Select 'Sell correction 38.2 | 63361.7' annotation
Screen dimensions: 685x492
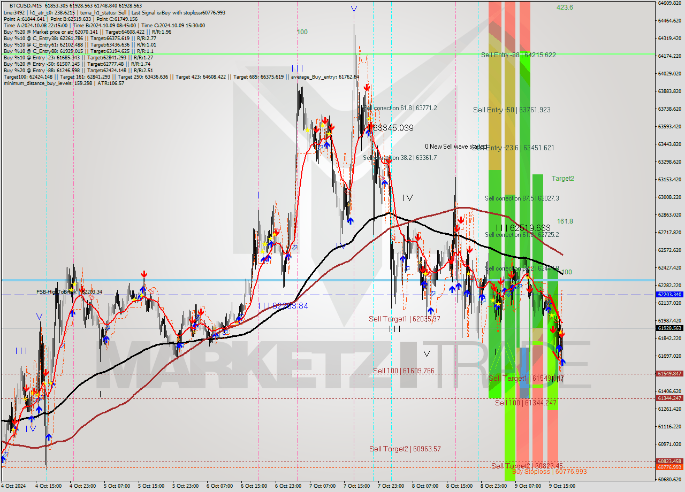pos(400,158)
